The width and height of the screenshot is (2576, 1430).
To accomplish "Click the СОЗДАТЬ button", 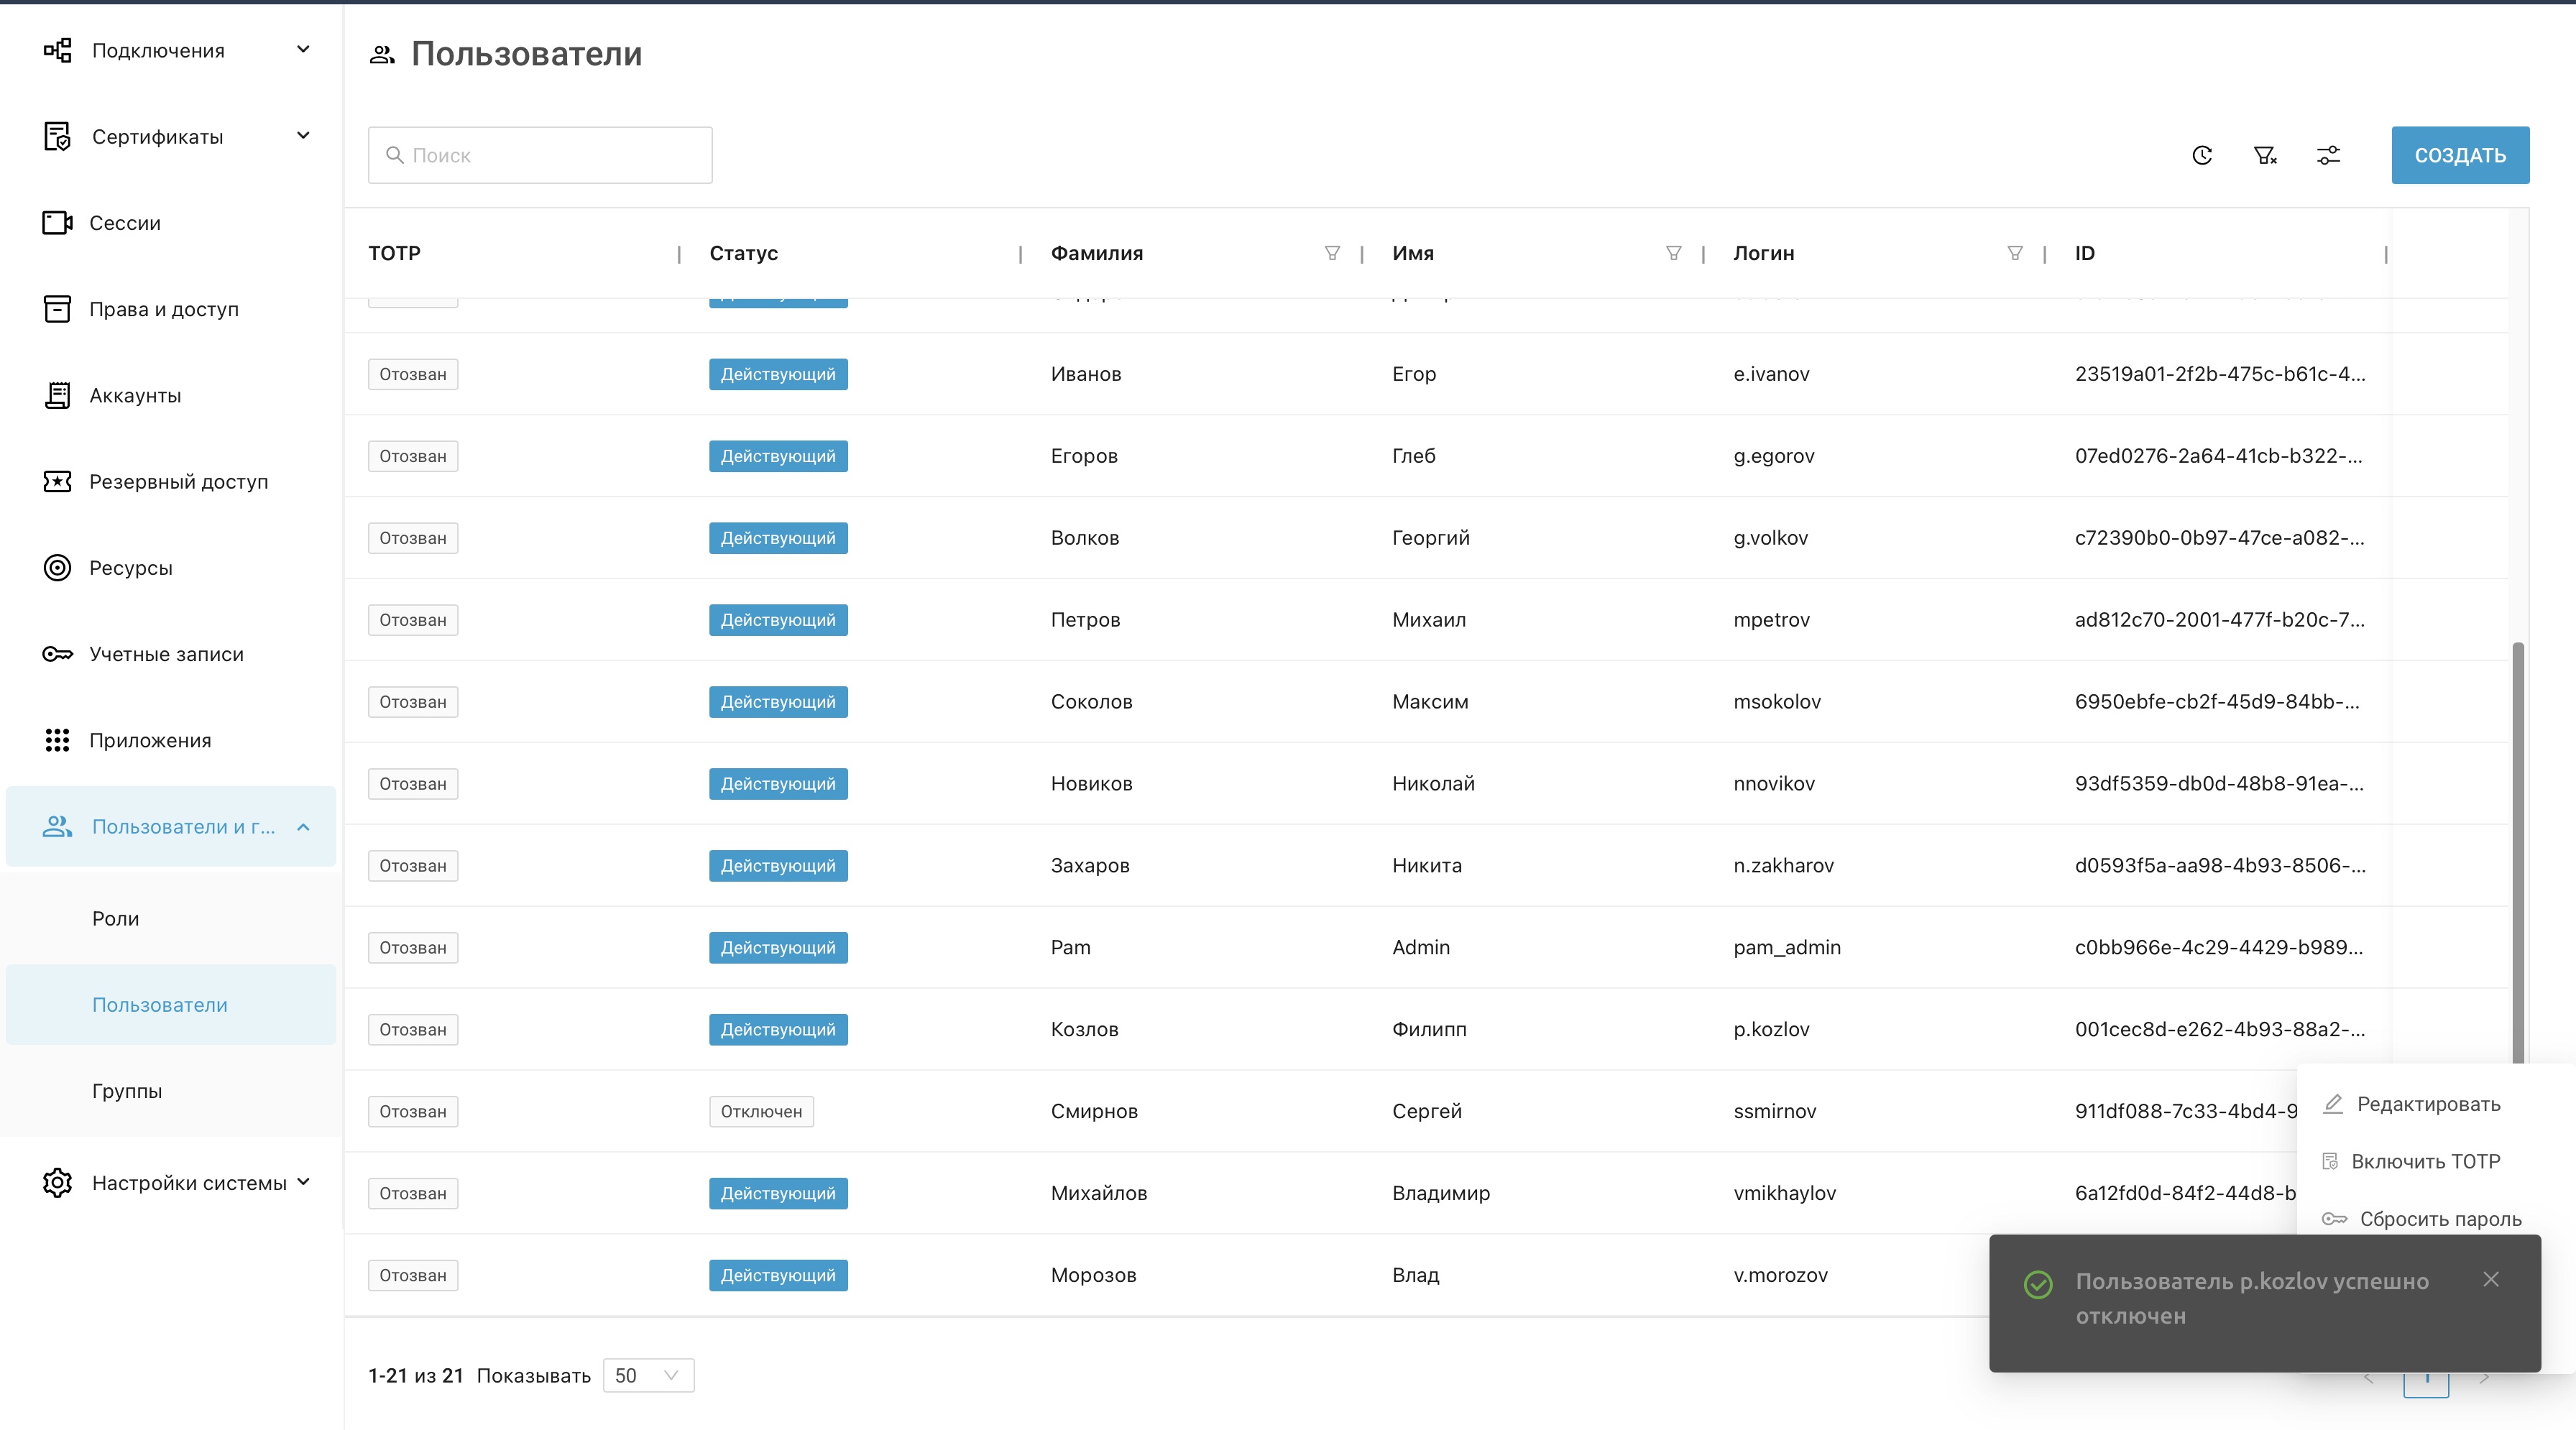I will pos(2460,155).
